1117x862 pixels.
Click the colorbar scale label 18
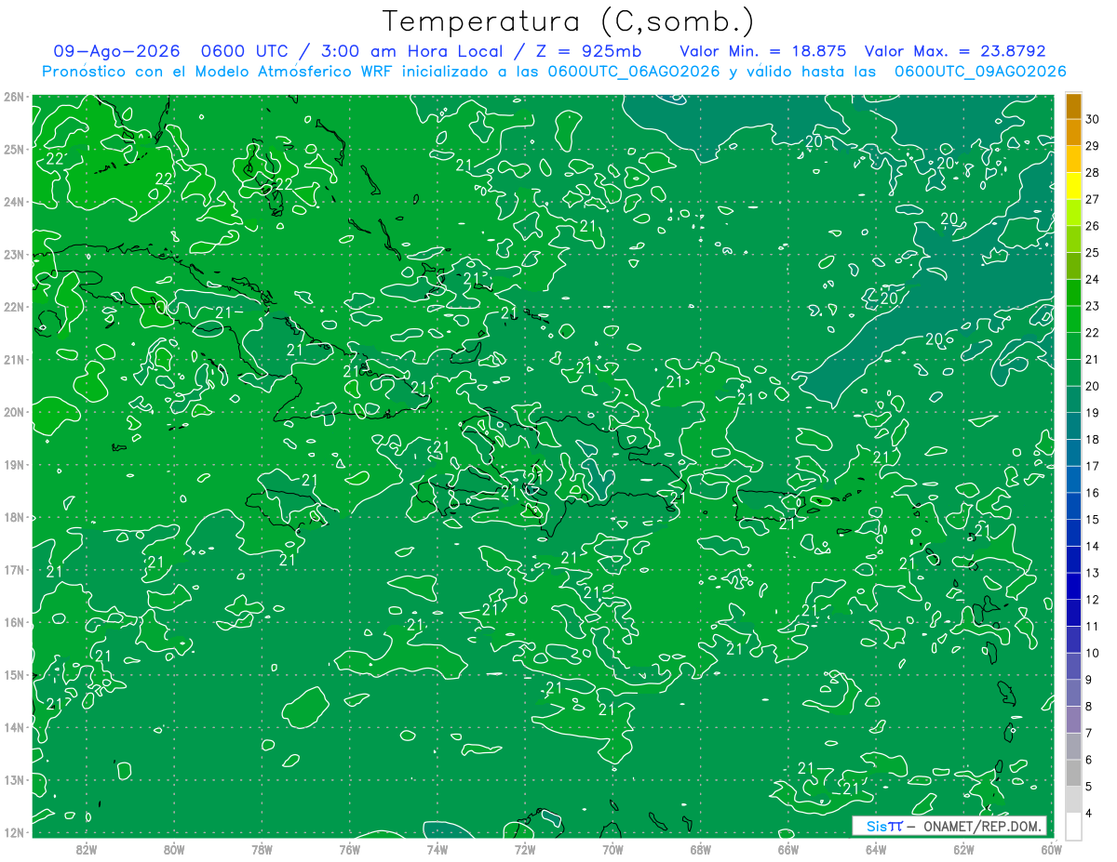click(x=1092, y=439)
